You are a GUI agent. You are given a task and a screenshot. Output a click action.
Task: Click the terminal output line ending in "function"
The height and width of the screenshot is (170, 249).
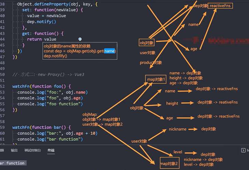point(12,163)
